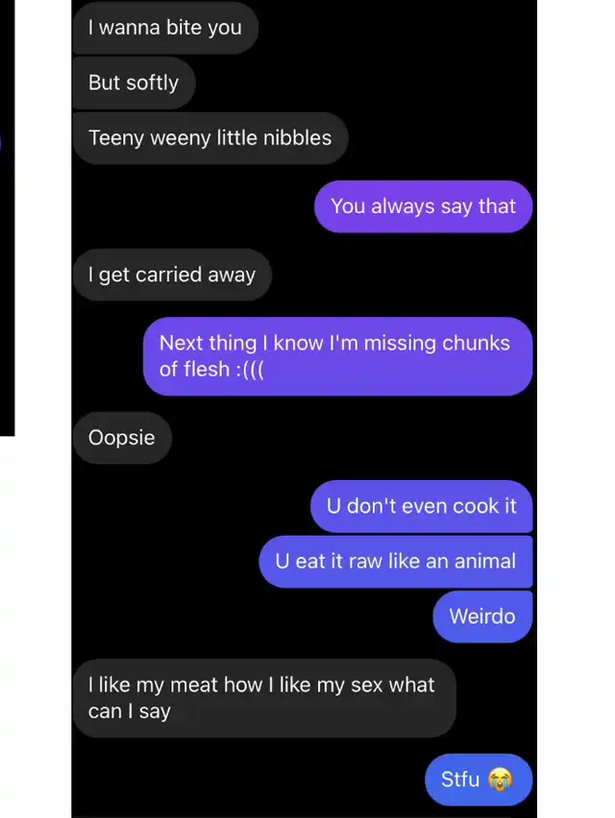Click the 'Teeny weeny little nibbles' message

(209, 138)
